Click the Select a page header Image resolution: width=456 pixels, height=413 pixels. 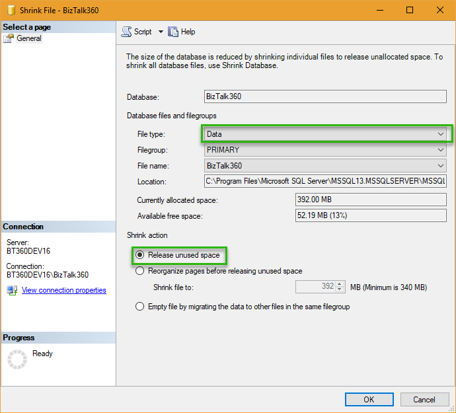click(x=58, y=27)
